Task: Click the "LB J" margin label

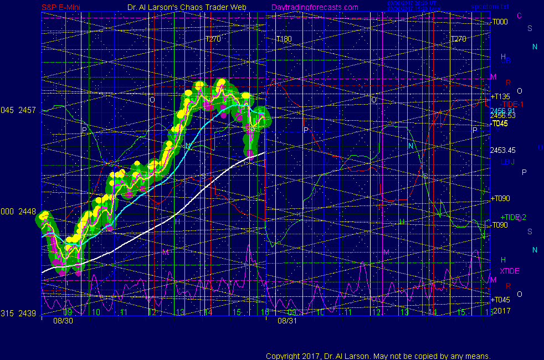Action: pos(507,162)
